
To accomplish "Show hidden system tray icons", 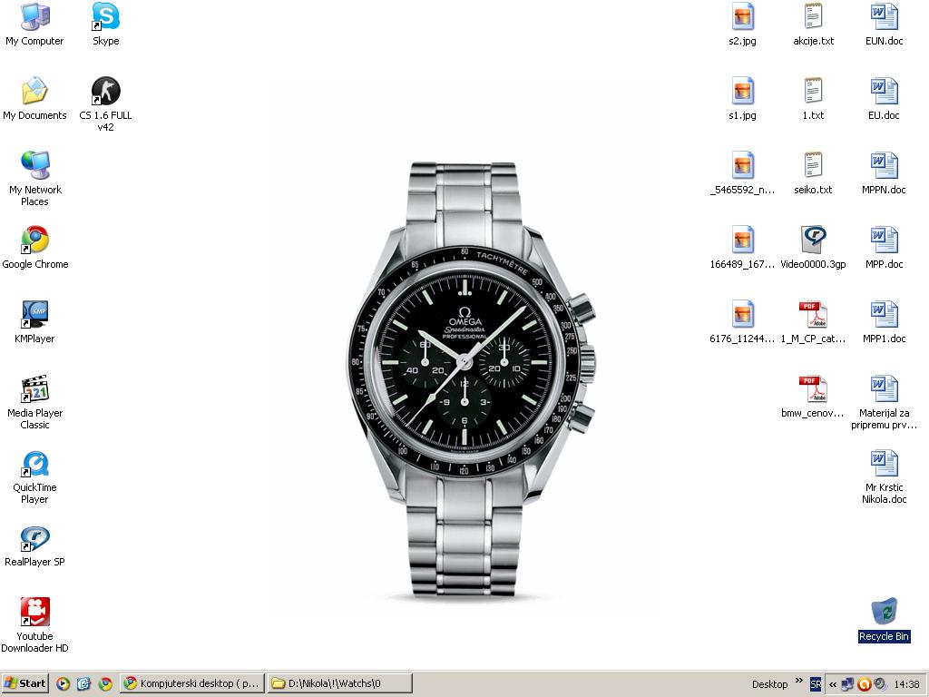I will [832, 684].
